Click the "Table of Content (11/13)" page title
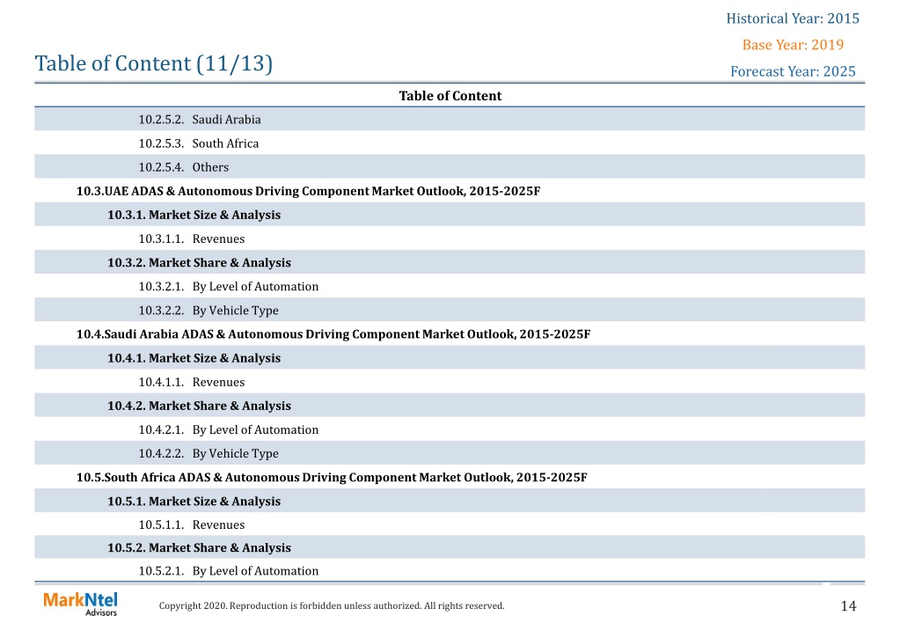The image size is (900, 623). 153,63
